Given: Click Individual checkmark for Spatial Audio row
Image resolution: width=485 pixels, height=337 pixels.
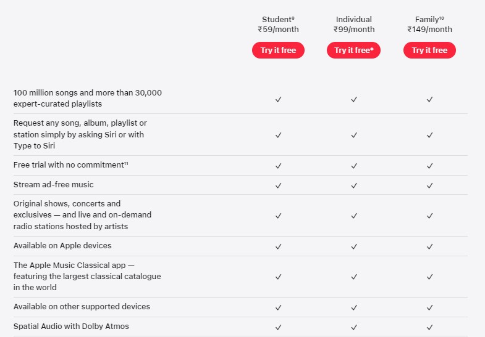Looking at the screenshot, I should pos(354,327).
